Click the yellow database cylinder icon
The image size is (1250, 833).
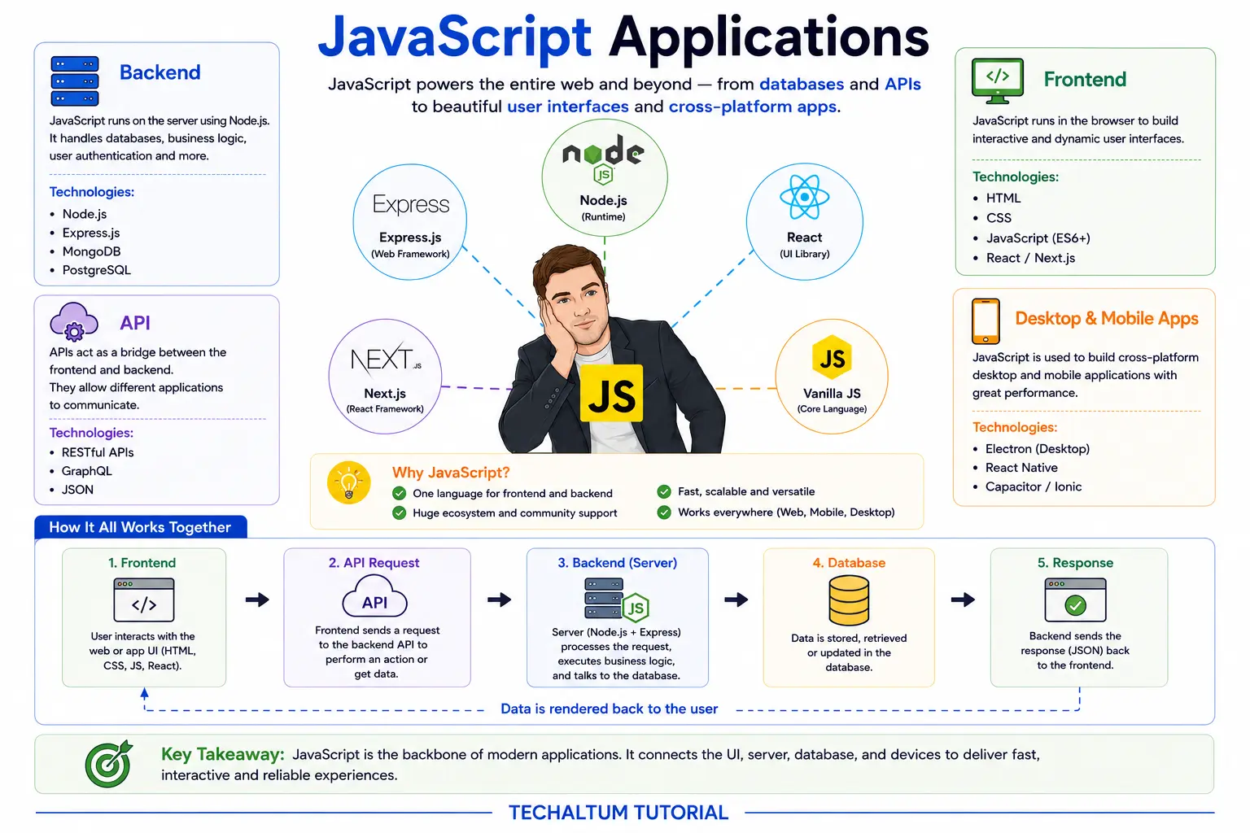(x=849, y=600)
